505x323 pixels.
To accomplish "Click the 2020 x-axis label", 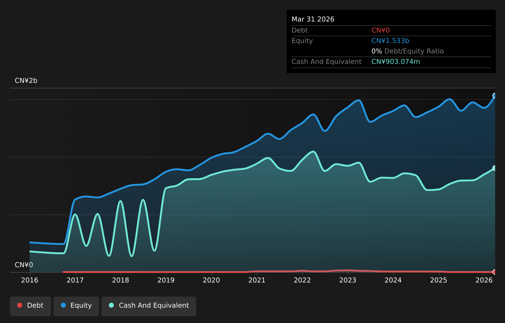I will (x=212, y=280).
